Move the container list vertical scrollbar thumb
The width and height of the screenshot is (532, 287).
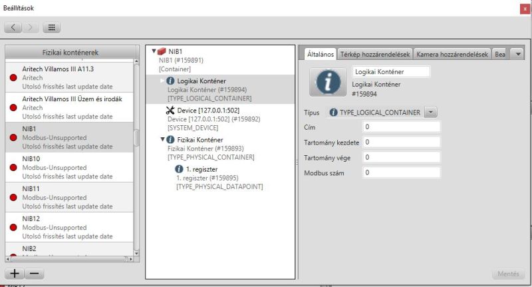pos(136,138)
